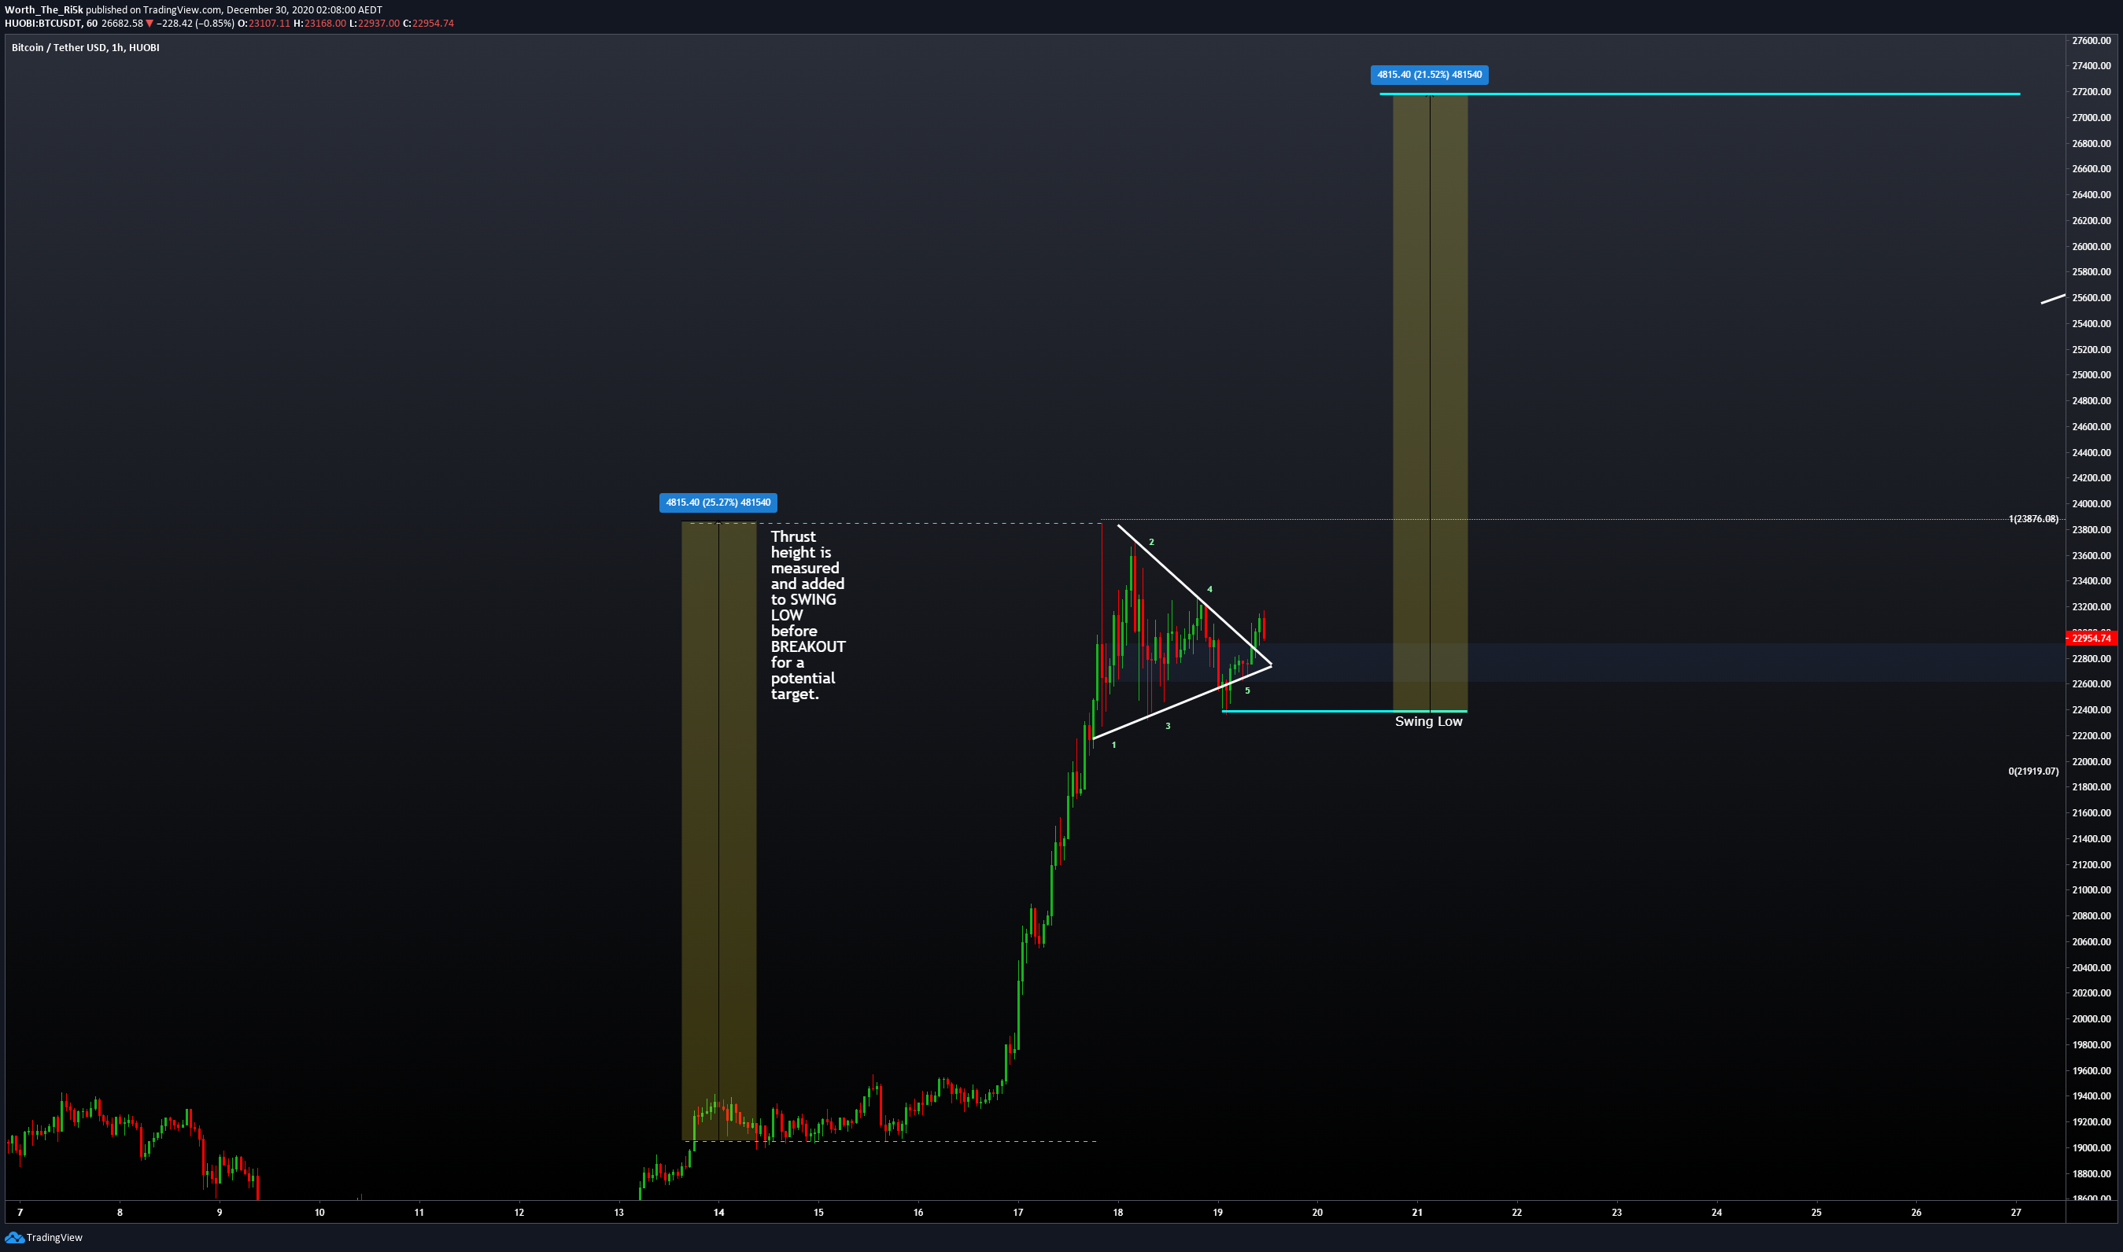This screenshot has height=1252, width=2123.
Task: Click the blue 4815.40 (21.52%) measurement label
Action: [1429, 74]
